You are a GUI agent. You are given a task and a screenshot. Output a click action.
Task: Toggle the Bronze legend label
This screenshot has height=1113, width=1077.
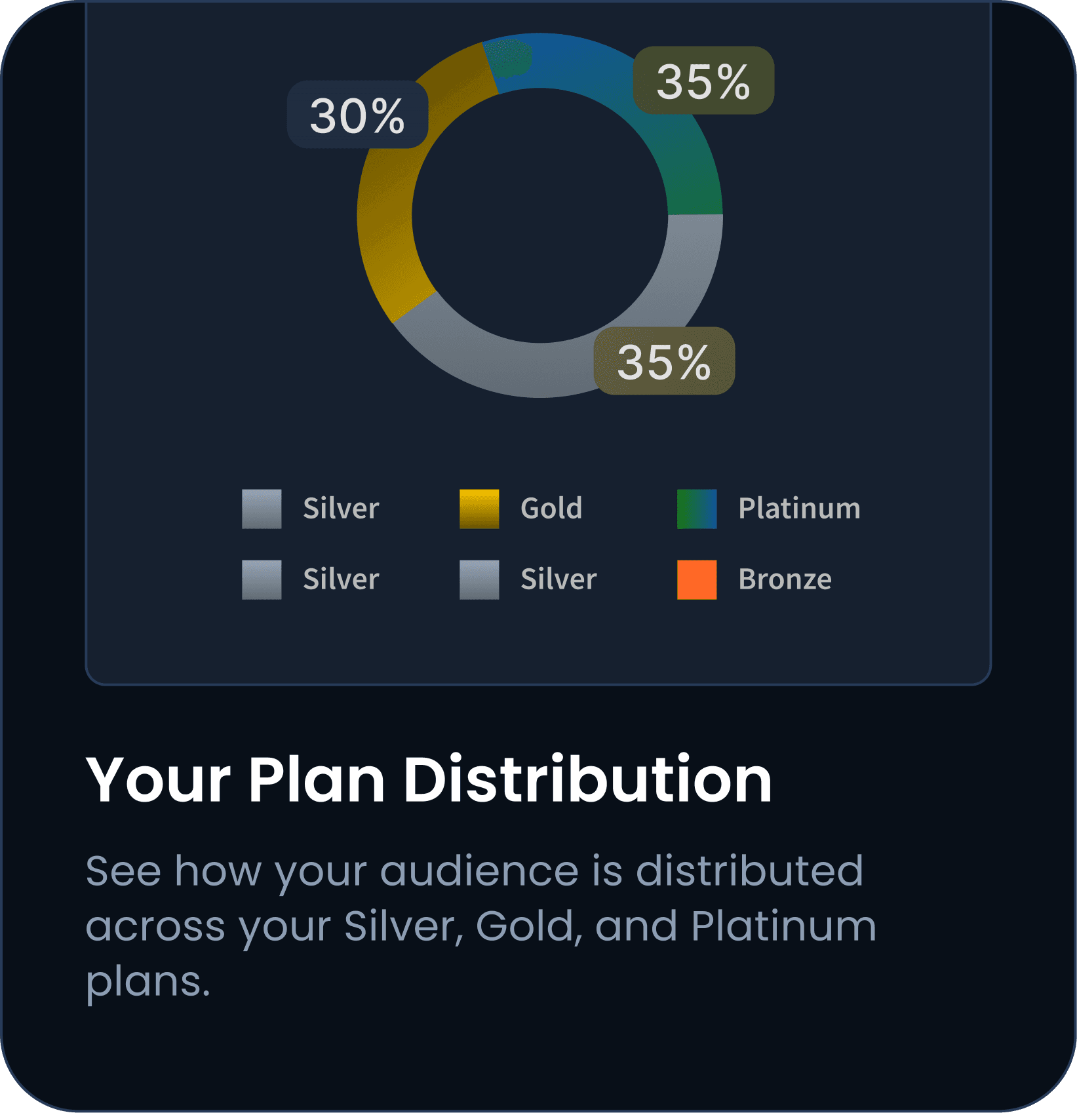pos(785,579)
